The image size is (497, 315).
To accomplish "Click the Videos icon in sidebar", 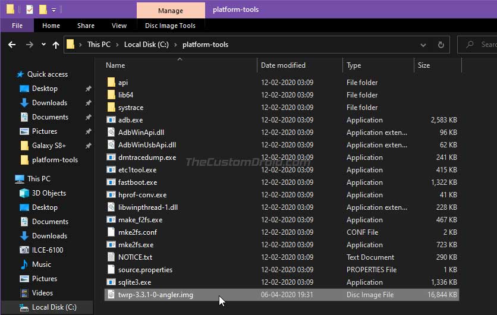I will tap(24, 293).
